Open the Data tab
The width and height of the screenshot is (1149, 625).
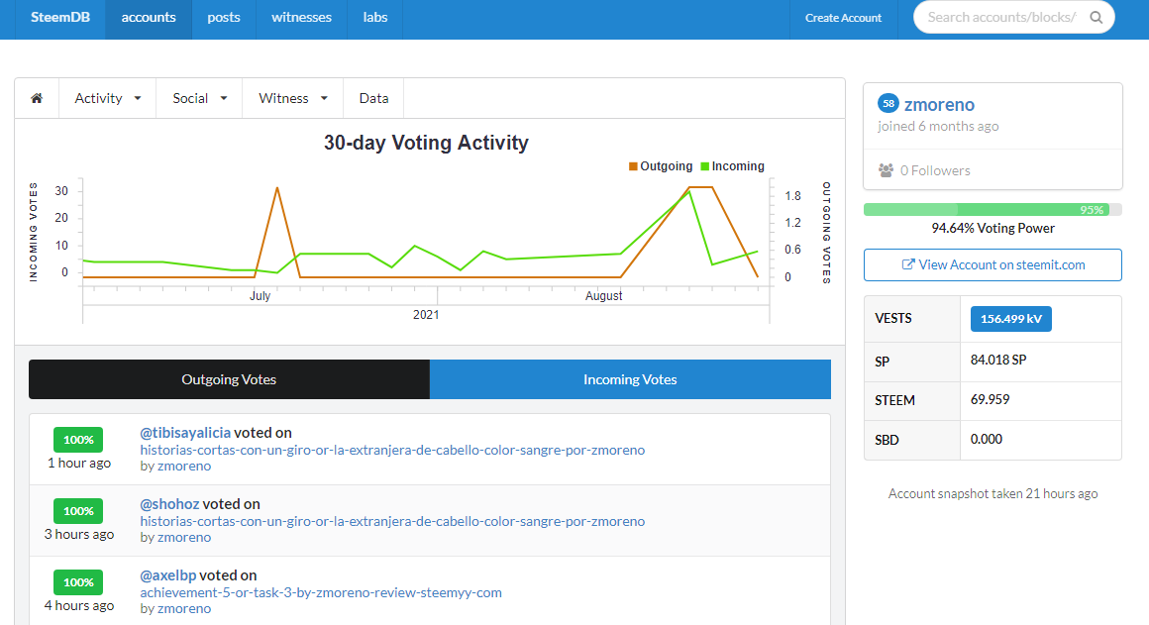pos(373,98)
